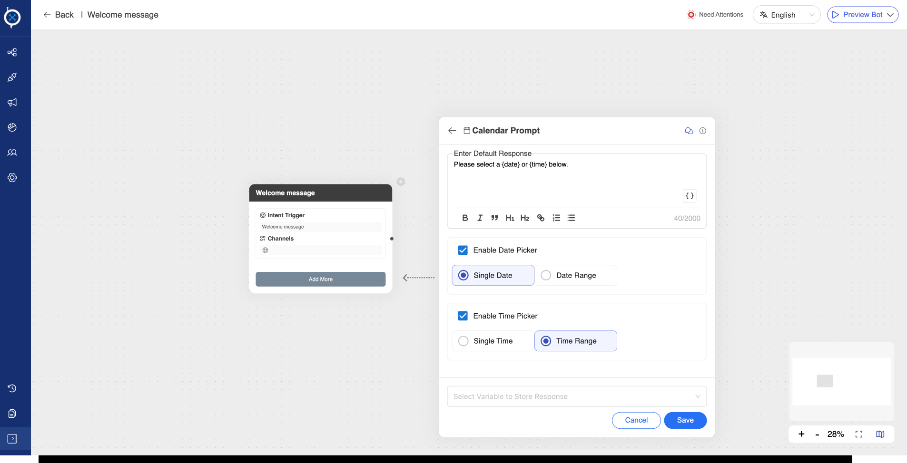Cancel the Calendar Prompt changes
Viewport: 907px width, 463px height.
pyautogui.click(x=636, y=420)
